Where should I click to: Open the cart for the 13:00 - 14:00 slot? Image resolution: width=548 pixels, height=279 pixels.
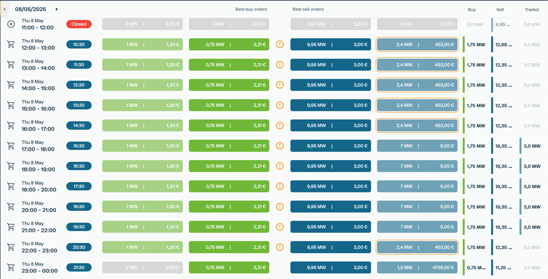click(11, 65)
